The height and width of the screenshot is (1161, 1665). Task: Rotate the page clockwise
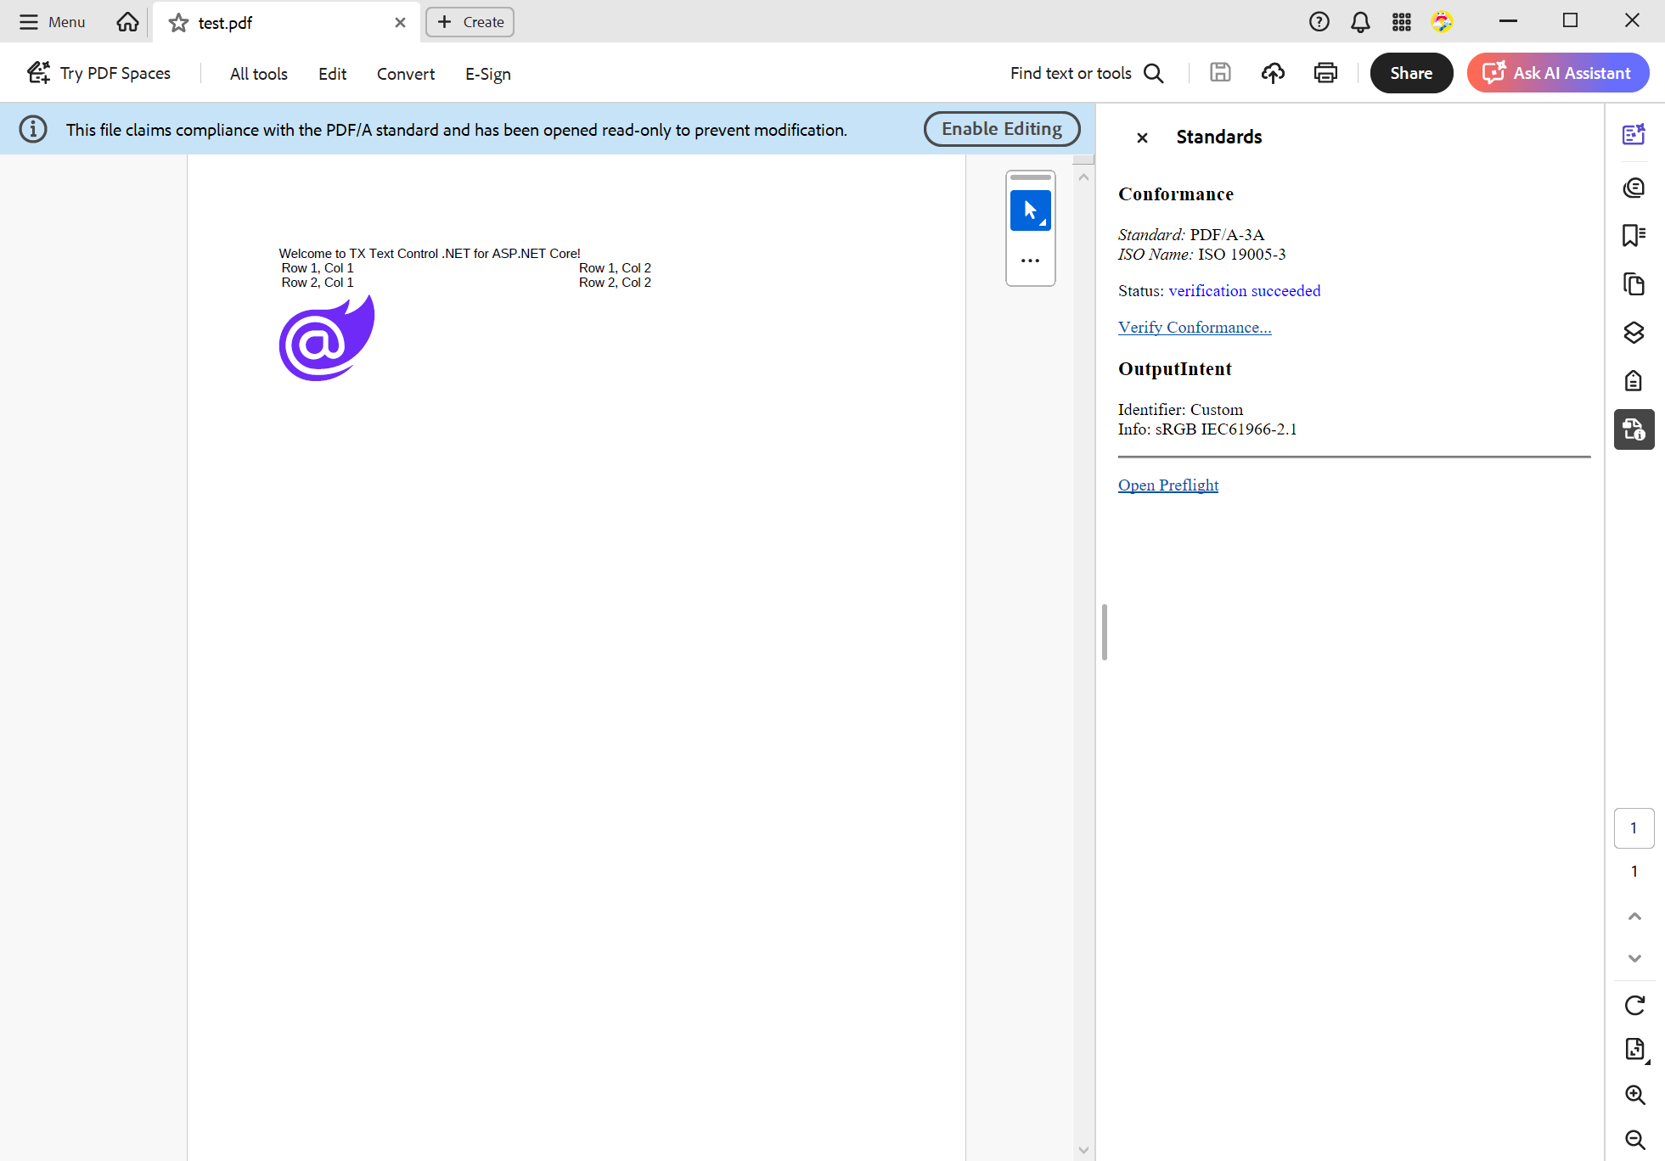coord(1634,1005)
